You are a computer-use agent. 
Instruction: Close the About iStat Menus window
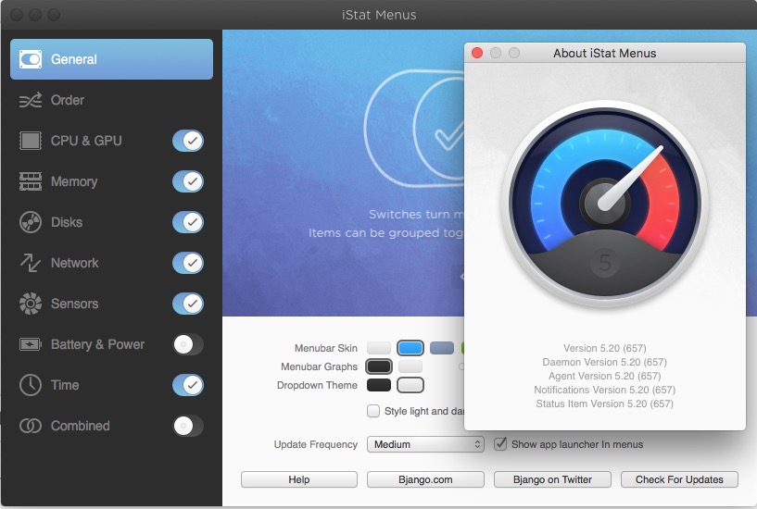[477, 53]
